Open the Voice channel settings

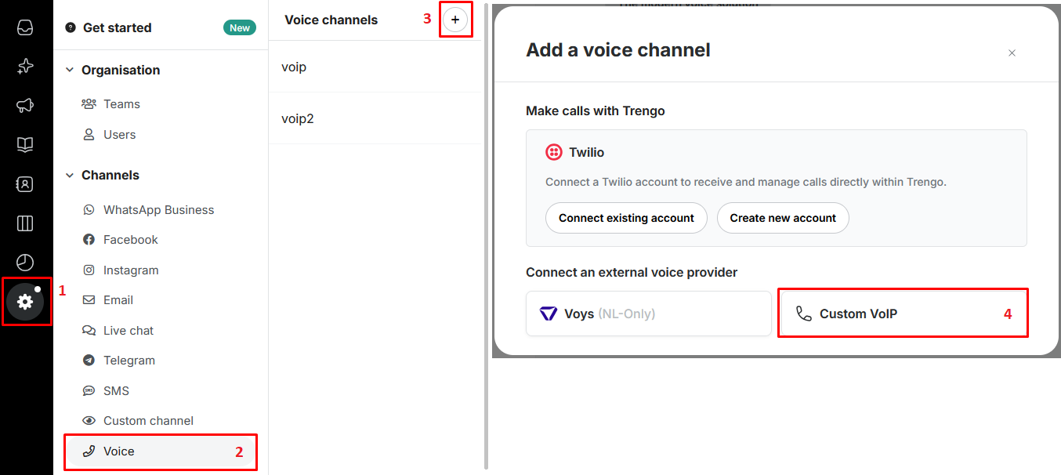coord(119,451)
